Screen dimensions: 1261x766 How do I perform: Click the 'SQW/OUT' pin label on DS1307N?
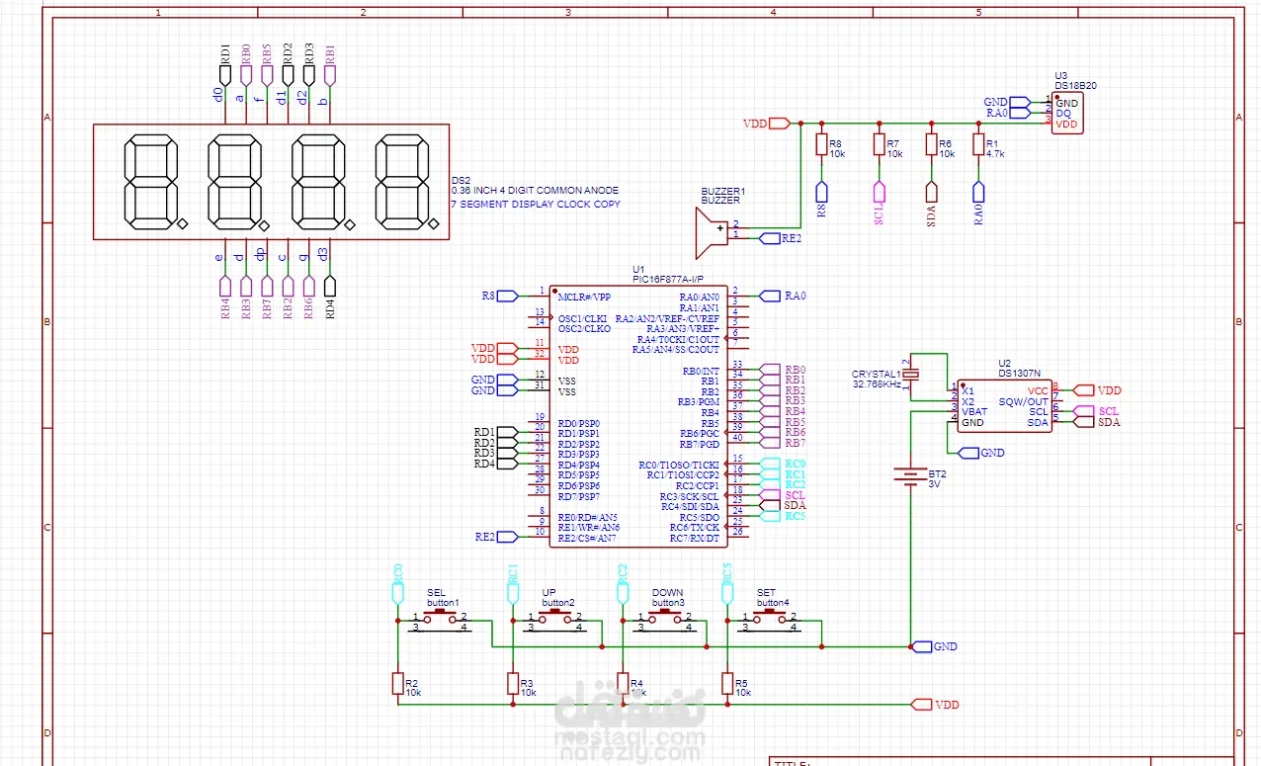click(x=1023, y=401)
